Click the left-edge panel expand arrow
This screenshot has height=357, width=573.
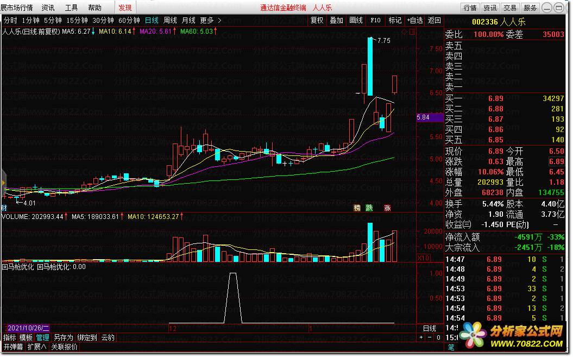coord(3,183)
